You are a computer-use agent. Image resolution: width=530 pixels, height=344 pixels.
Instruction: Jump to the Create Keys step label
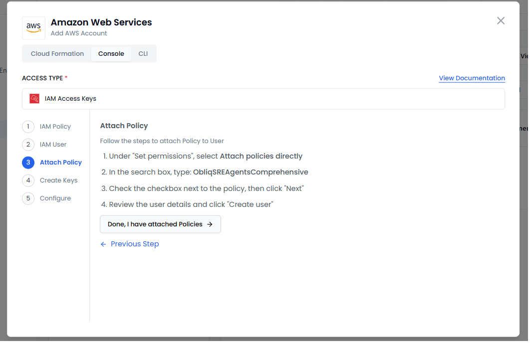[x=58, y=180]
